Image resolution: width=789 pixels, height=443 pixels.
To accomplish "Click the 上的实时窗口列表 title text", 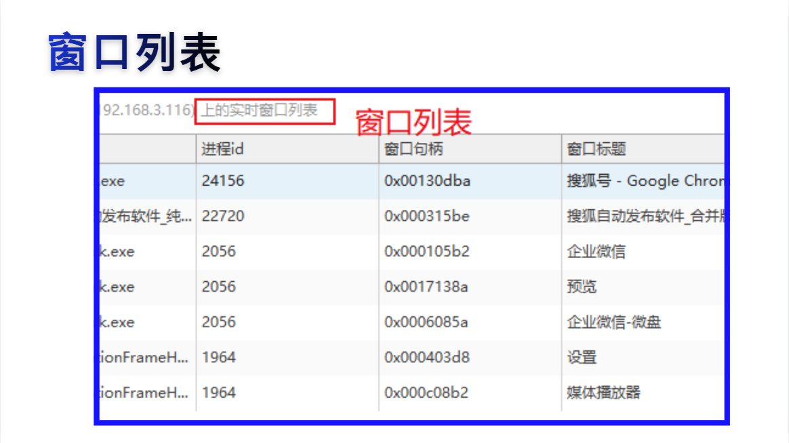I will point(259,110).
